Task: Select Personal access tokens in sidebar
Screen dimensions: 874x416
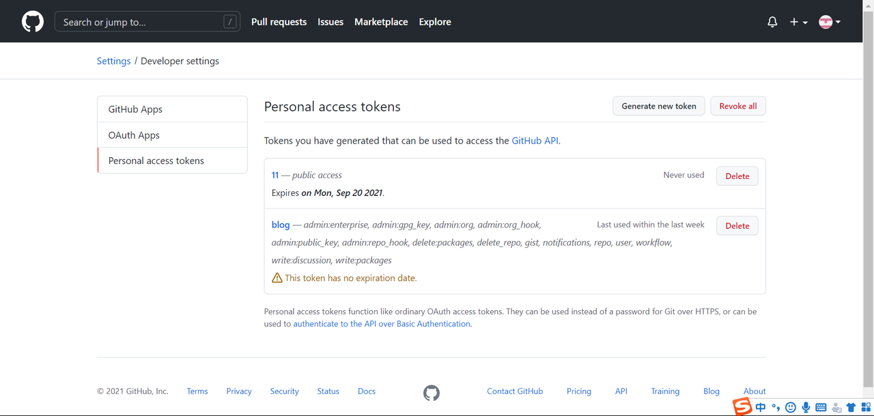Action: [x=172, y=161]
